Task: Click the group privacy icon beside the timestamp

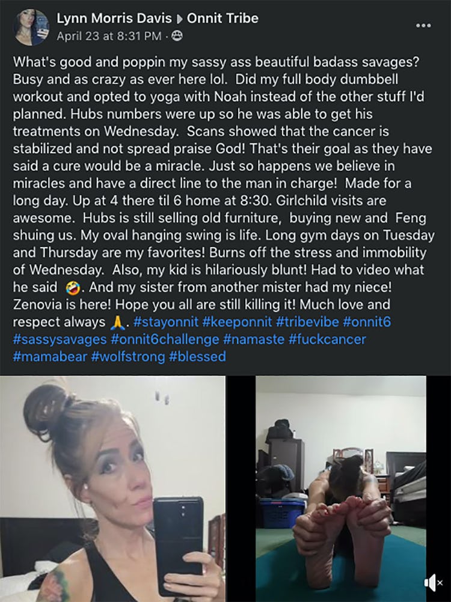Action: [177, 36]
